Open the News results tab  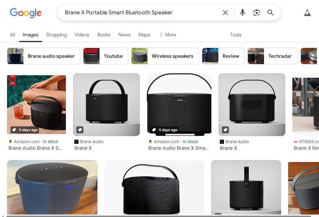[124, 35]
